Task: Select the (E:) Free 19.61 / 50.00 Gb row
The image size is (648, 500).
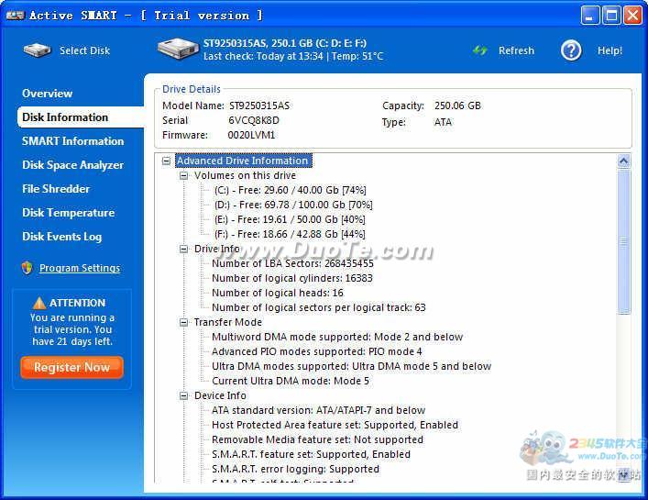Action: click(x=290, y=219)
